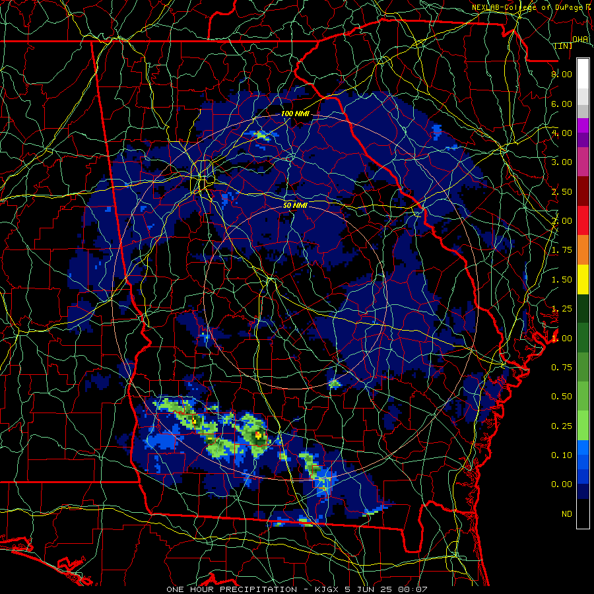Image resolution: width=594 pixels, height=594 pixels.
Task: Select the orange swatch beside 1.75
Action: click(x=583, y=250)
